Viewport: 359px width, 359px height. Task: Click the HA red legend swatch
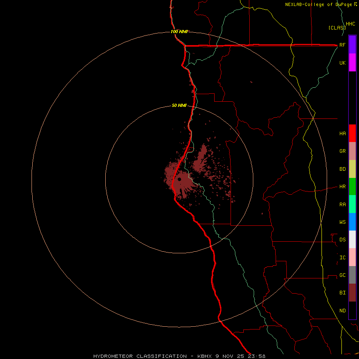click(352, 133)
